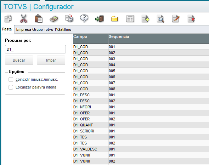Sort by the Campo column header
Image resolution: width=209 pixels, height=165 pixels.
pyautogui.click(x=90, y=39)
